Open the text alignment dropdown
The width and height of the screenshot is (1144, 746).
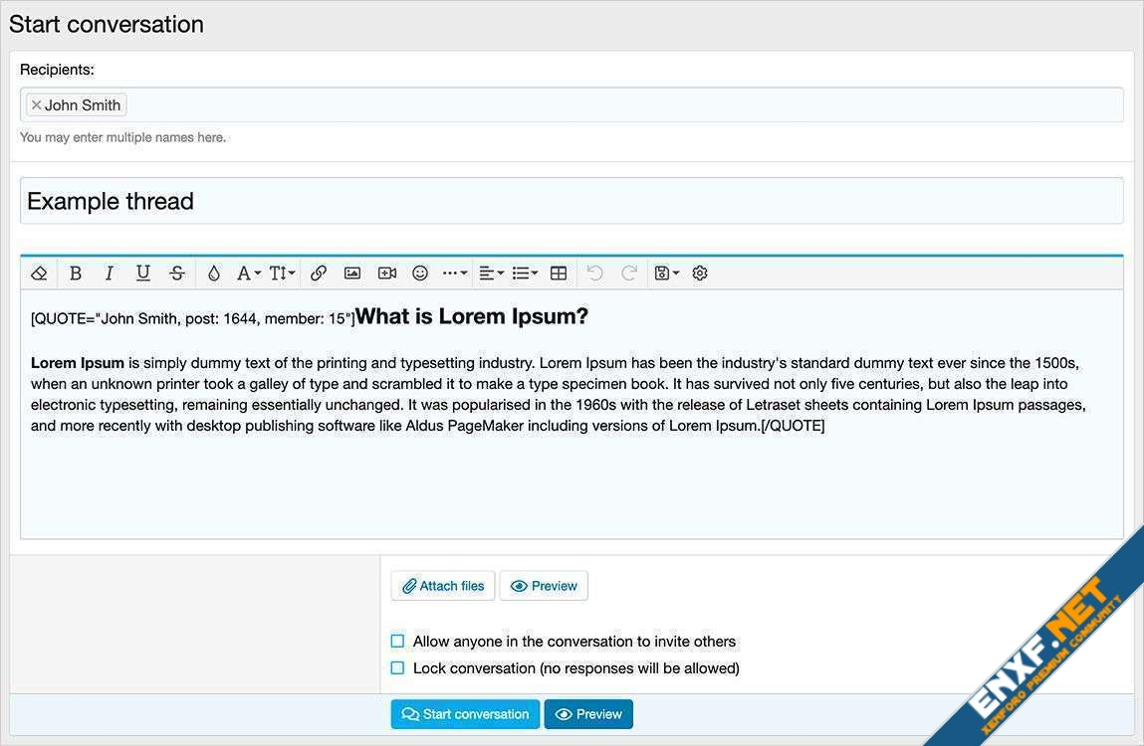tap(491, 273)
